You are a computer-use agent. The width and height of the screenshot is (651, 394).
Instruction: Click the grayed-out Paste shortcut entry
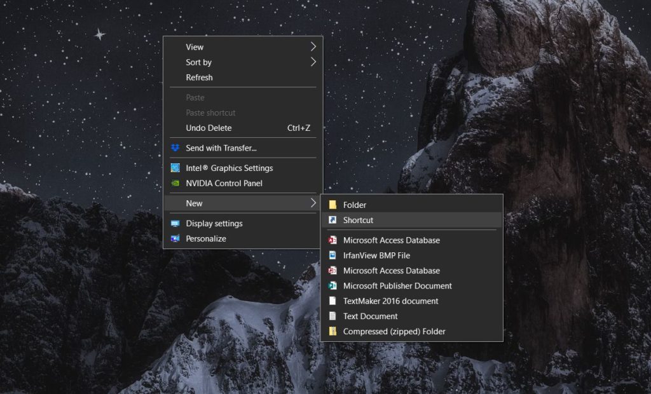(x=211, y=112)
